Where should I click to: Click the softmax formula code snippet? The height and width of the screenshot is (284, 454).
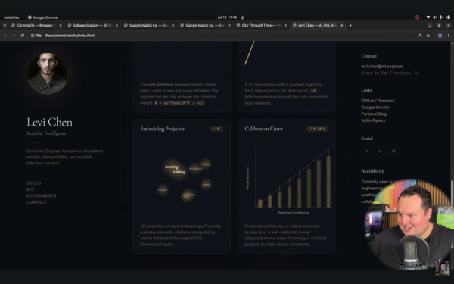pyautogui.click(x=179, y=103)
